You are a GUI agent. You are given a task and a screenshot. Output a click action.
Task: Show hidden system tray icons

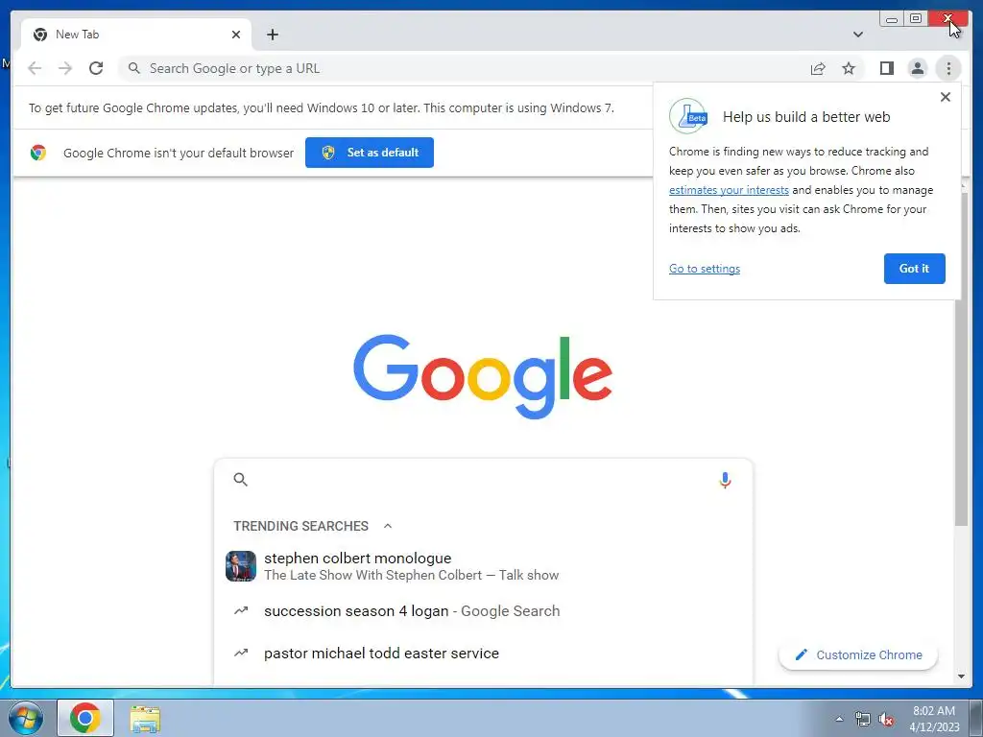pos(839,719)
